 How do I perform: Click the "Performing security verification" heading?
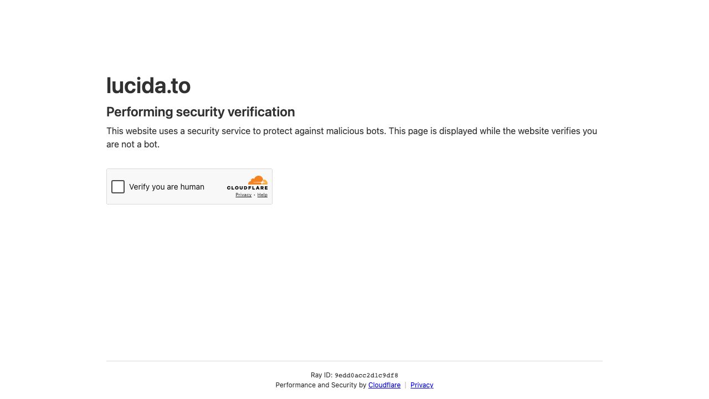[x=201, y=112]
